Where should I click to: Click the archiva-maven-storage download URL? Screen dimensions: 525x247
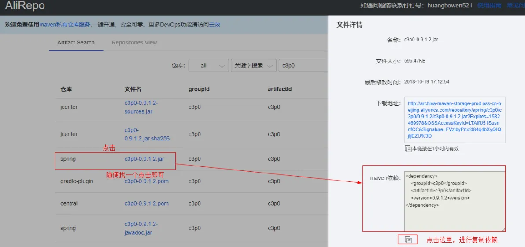click(x=455, y=119)
